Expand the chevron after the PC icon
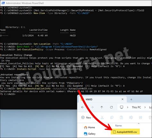Viewport: 152px width, 138px height. [x=128, y=107]
